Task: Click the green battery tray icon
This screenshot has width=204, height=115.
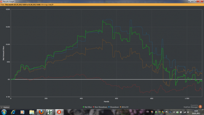Action: point(156,112)
